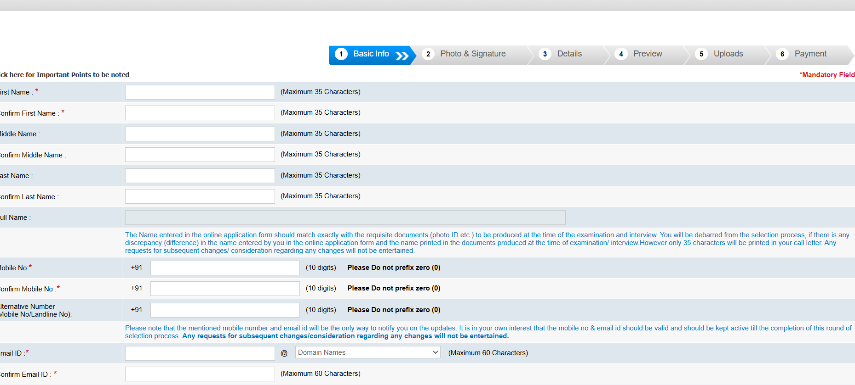Viewport: 855px width, 385px height.
Task: Click 'Please Do not prefix zero' for Alternative Number
Action: (394, 310)
